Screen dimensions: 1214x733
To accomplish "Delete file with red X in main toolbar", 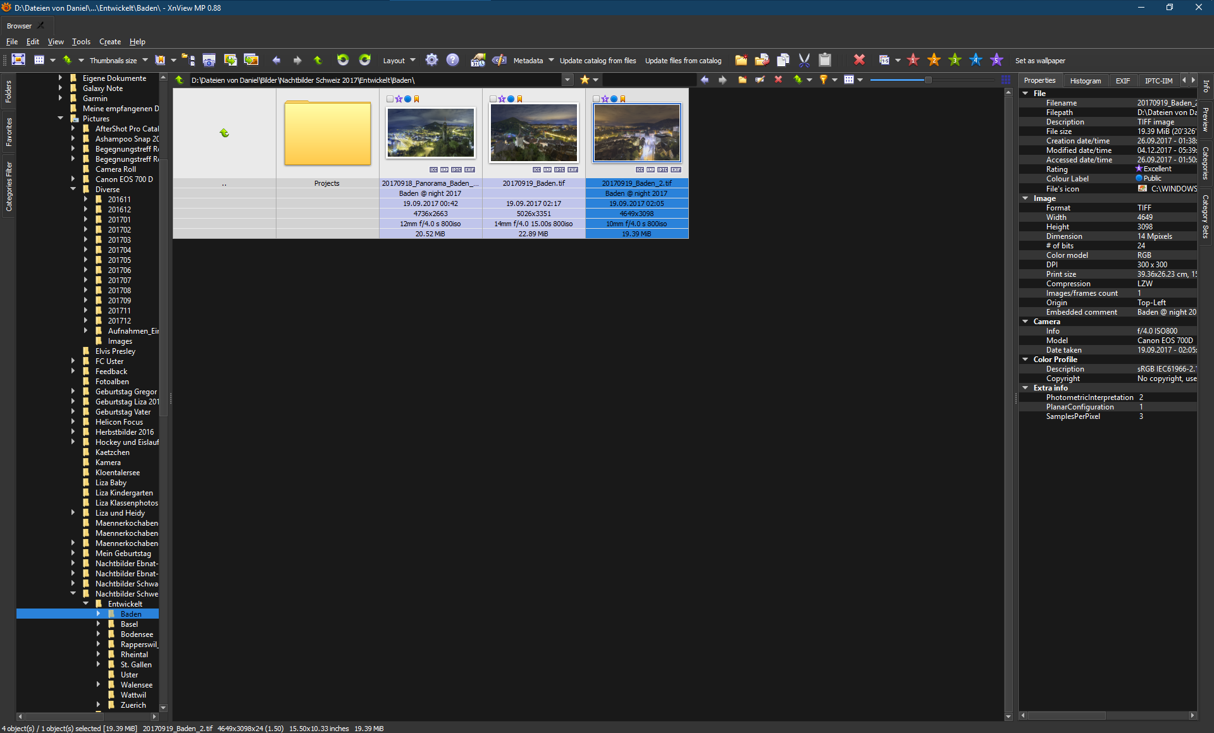I will point(859,60).
